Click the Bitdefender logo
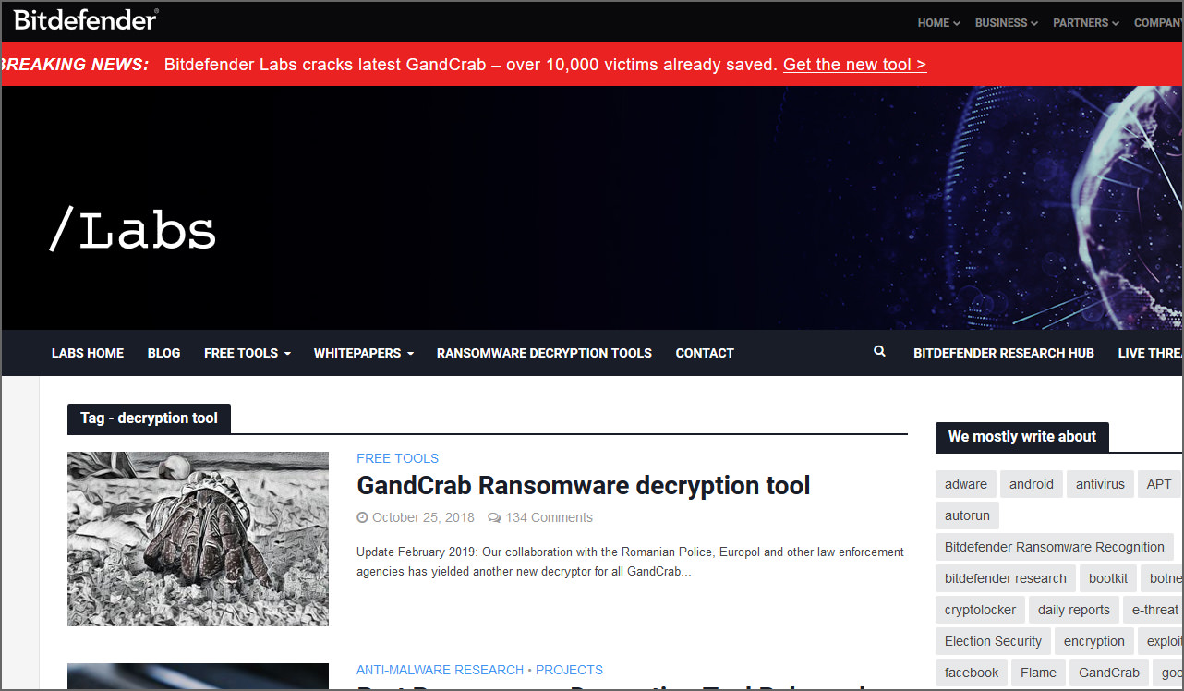 click(x=86, y=19)
